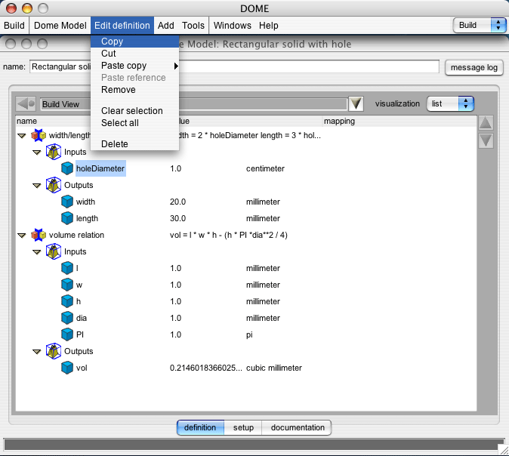The height and width of the screenshot is (456, 509).
Task: Choose Clear selection menu item
Action: 134,111
